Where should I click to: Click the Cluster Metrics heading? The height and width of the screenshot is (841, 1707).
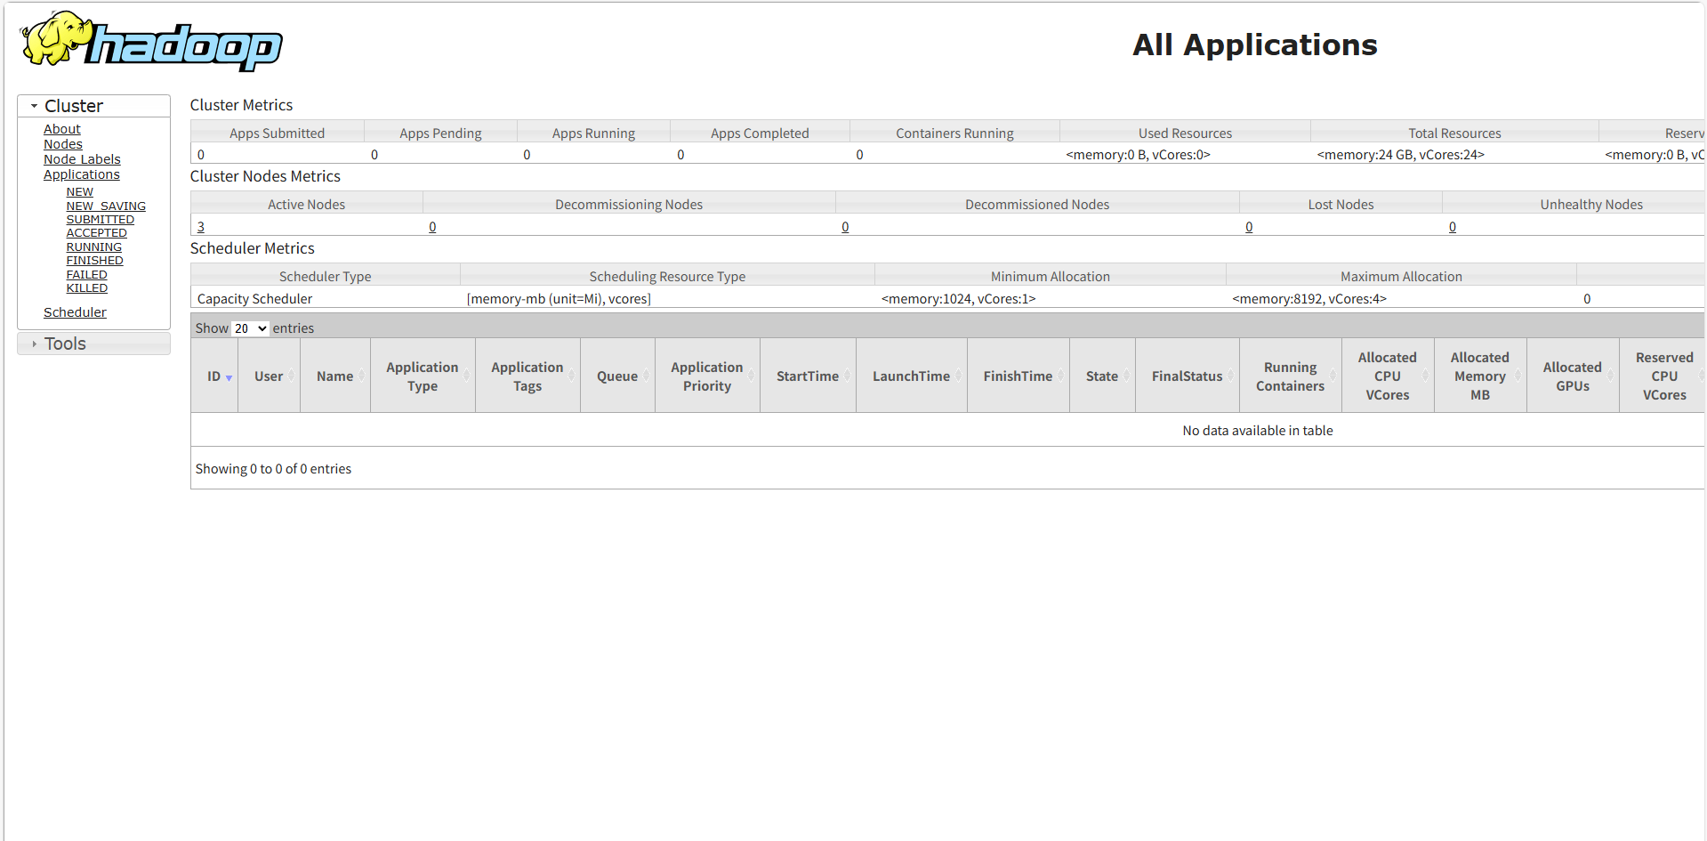241,105
